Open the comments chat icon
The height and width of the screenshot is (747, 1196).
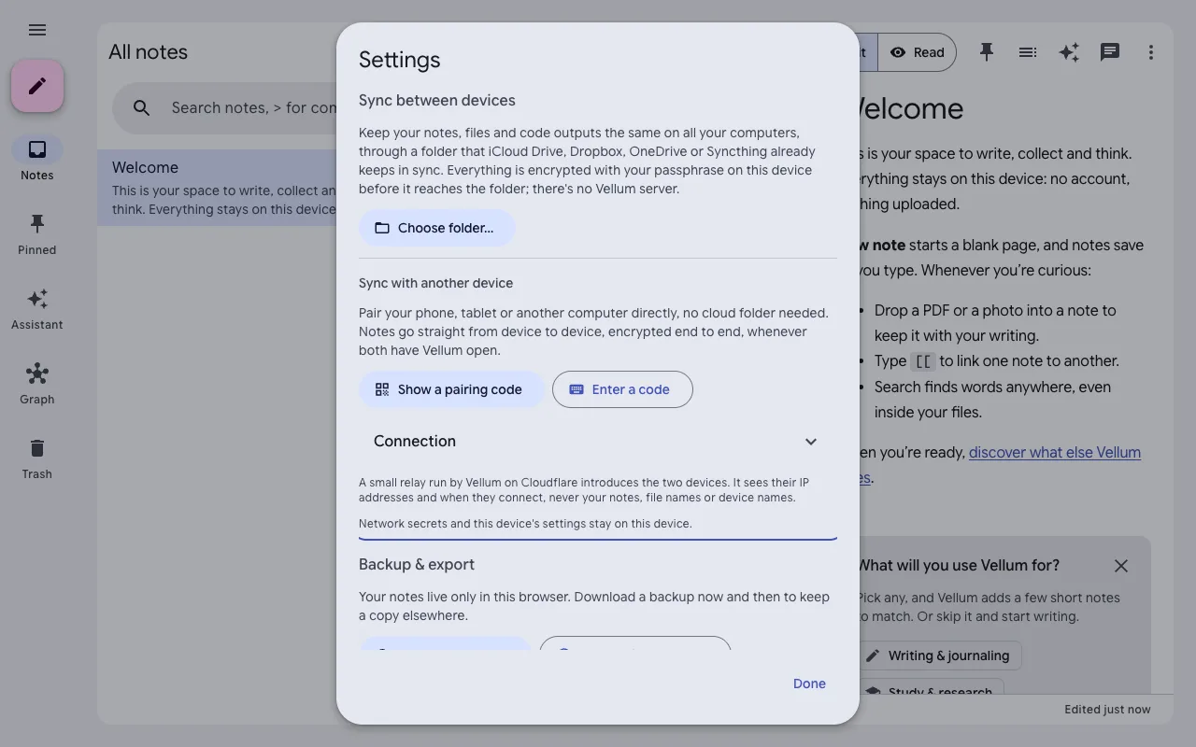tap(1110, 52)
